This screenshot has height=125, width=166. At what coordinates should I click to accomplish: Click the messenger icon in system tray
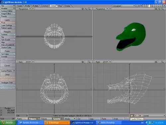(x=150, y=123)
